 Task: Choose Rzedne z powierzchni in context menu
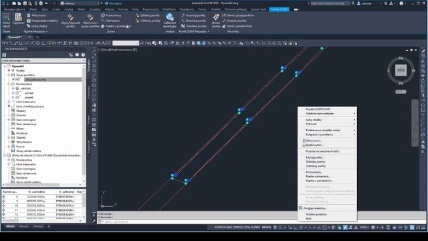pyautogui.click(x=320, y=181)
